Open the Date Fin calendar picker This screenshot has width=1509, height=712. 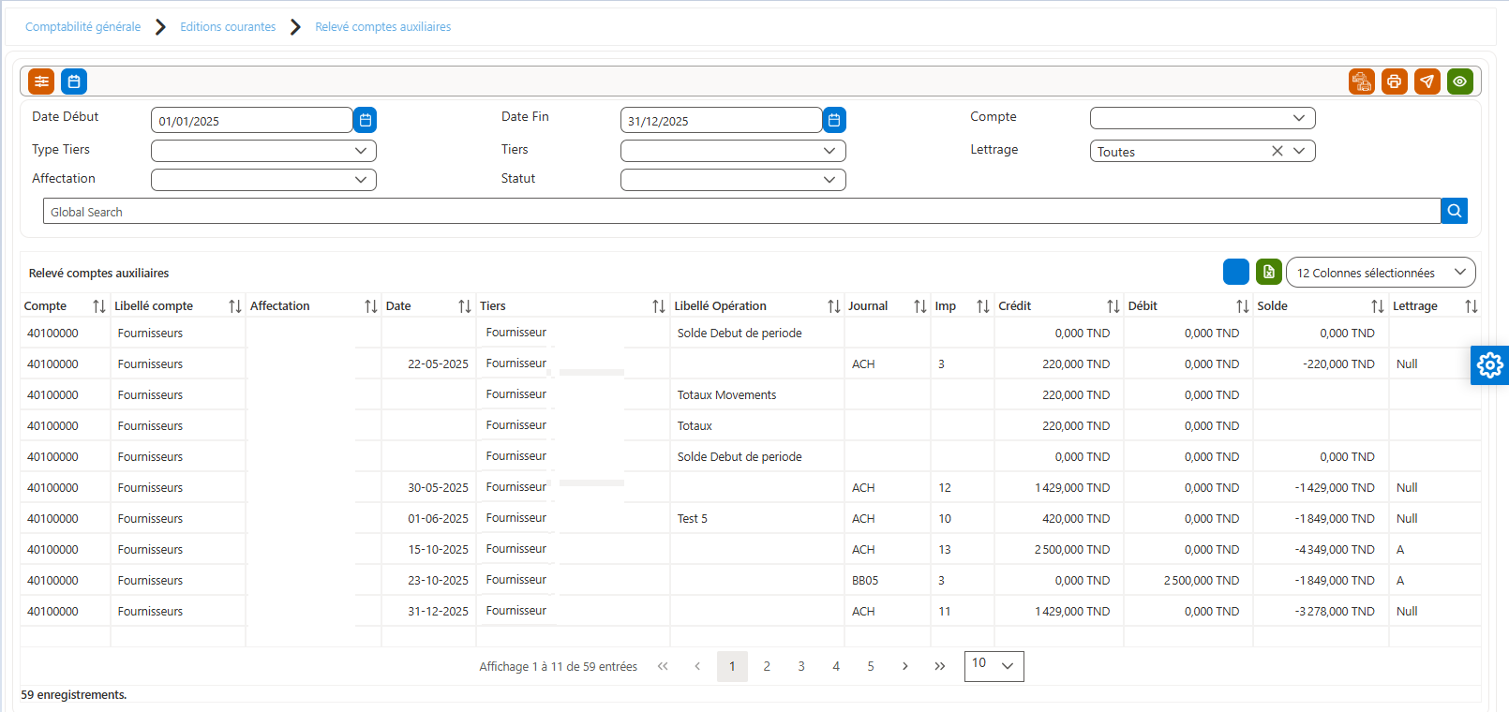tap(834, 120)
